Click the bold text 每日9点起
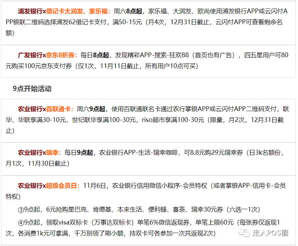 click(x=79, y=153)
